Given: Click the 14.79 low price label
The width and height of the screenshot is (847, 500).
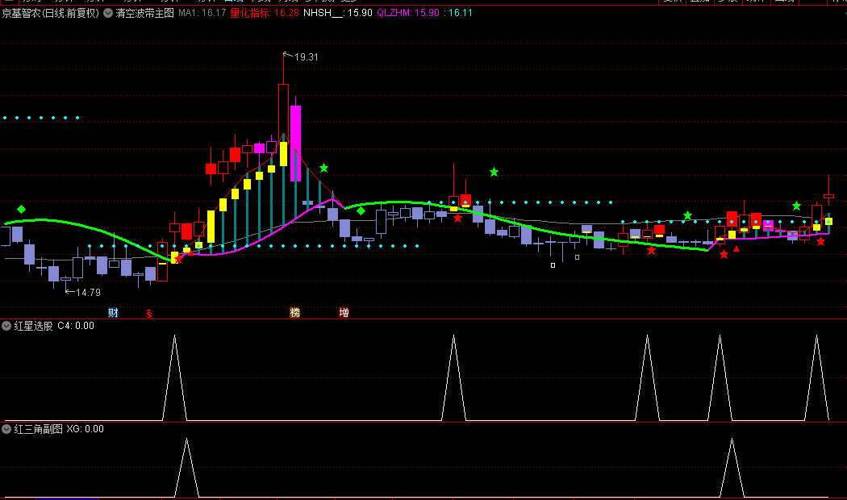Looking at the screenshot, I should (88, 292).
